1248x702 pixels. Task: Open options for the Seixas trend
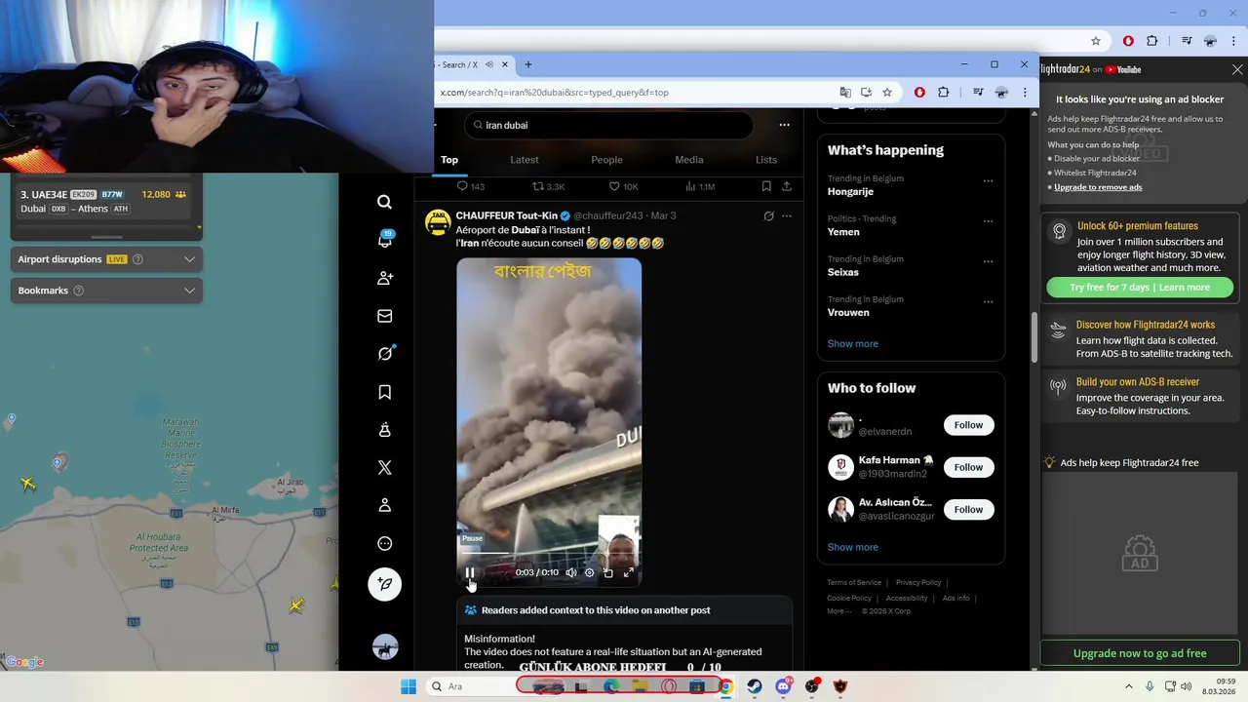pyautogui.click(x=988, y=261)
